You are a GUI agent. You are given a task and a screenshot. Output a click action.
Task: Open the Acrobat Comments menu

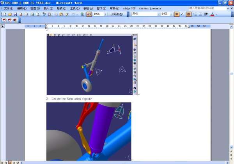[150, 8]
